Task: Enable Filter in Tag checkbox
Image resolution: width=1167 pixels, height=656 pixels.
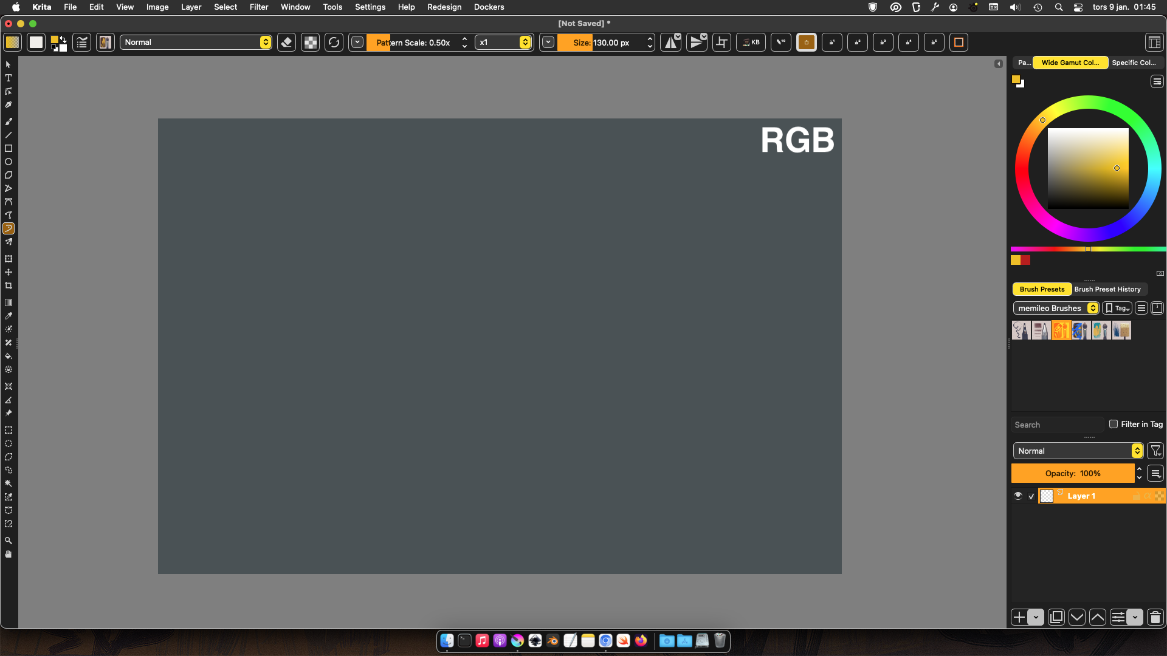Action: (1113, 424)
